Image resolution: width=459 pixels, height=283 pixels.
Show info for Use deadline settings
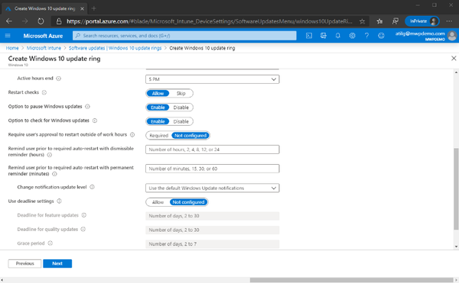pyautogui.click(x=59, y=201)
